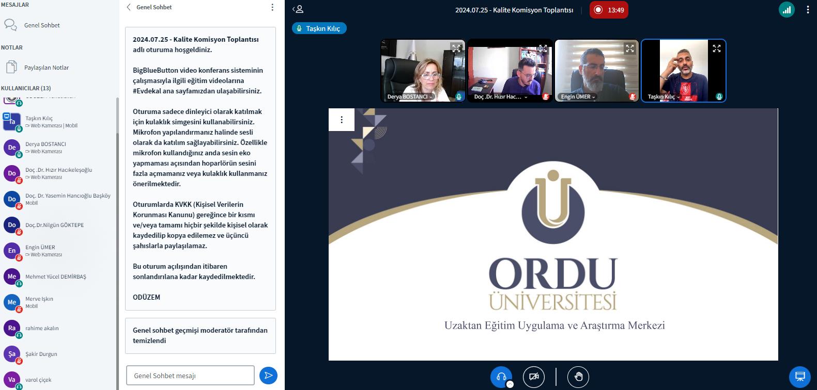
Task: Minimize presentation with bottom-right screen button
Action: (x=800, y=377)
